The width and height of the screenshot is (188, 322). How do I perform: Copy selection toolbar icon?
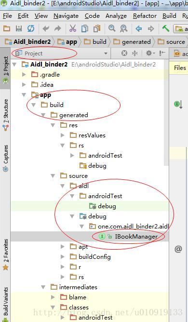(84, 28)
